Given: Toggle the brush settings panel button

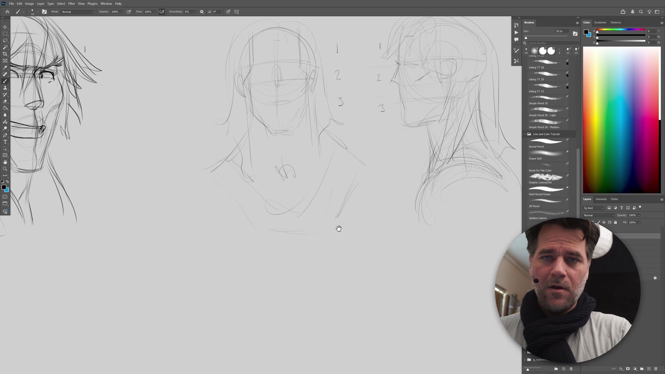Looking at the screenshot, I should tap(44, 12).
